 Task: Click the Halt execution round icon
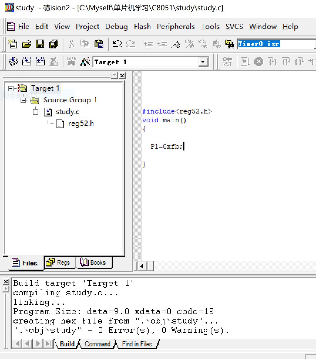pyautogui.click(x=259, y=62)
